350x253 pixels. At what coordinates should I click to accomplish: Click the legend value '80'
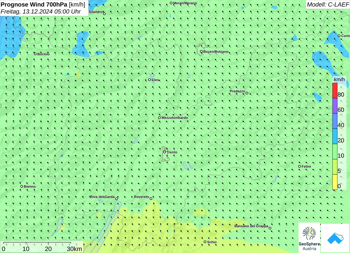(x=341, y=95)
